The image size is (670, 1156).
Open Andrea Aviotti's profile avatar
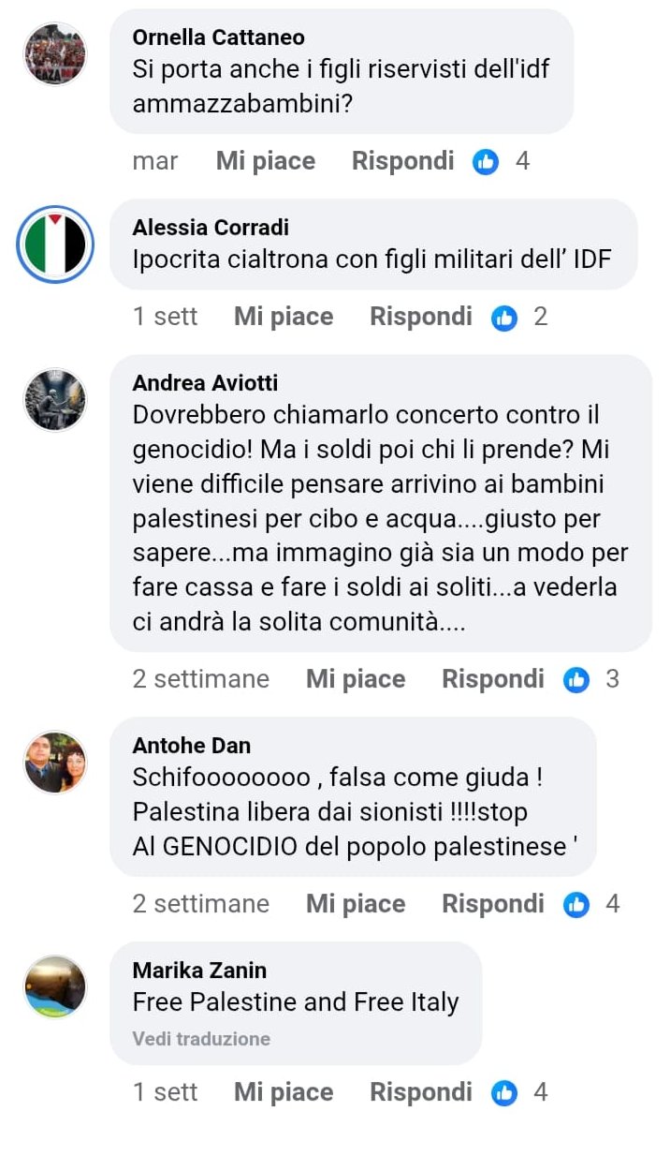(54, 400)
